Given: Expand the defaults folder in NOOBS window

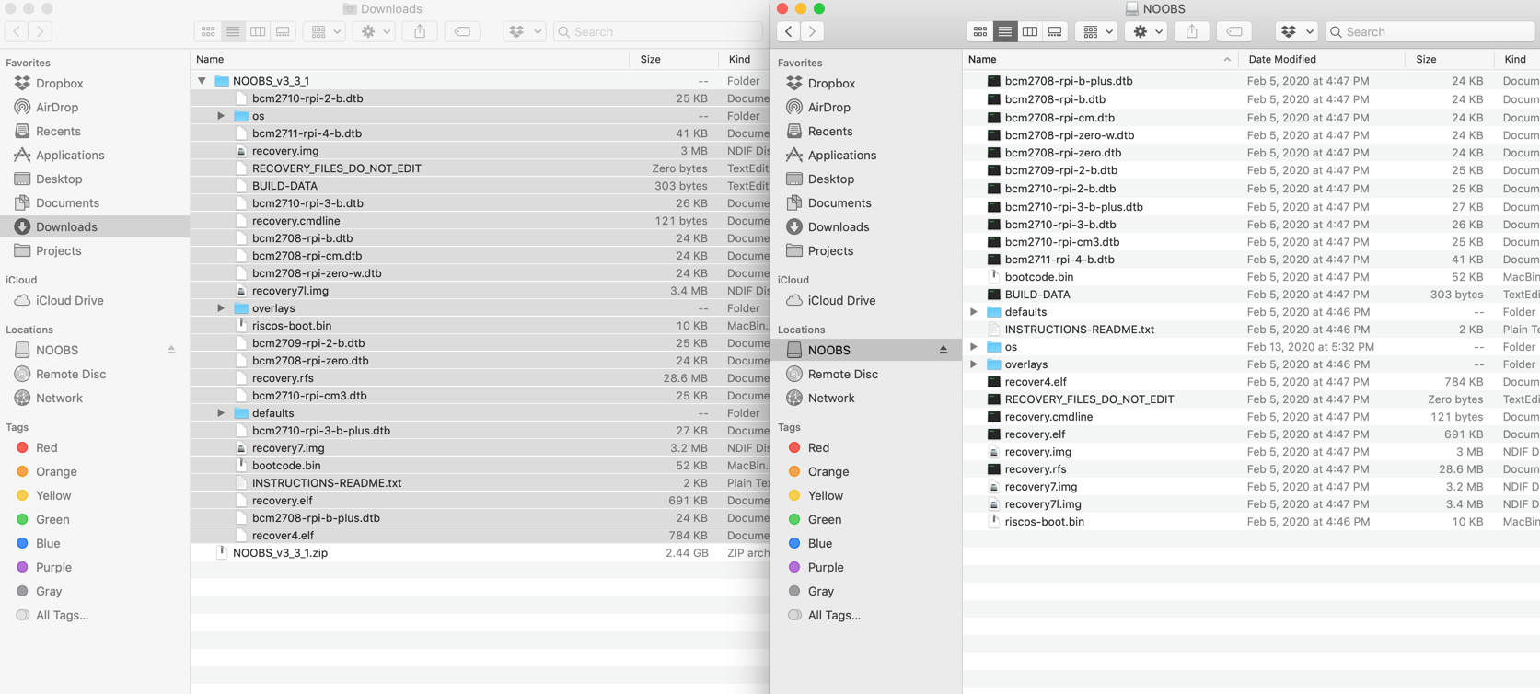Looking at the screenshot, I should pos(974,312).
